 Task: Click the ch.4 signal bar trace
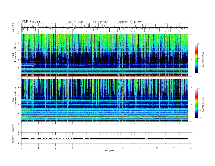tap(105, 139)
